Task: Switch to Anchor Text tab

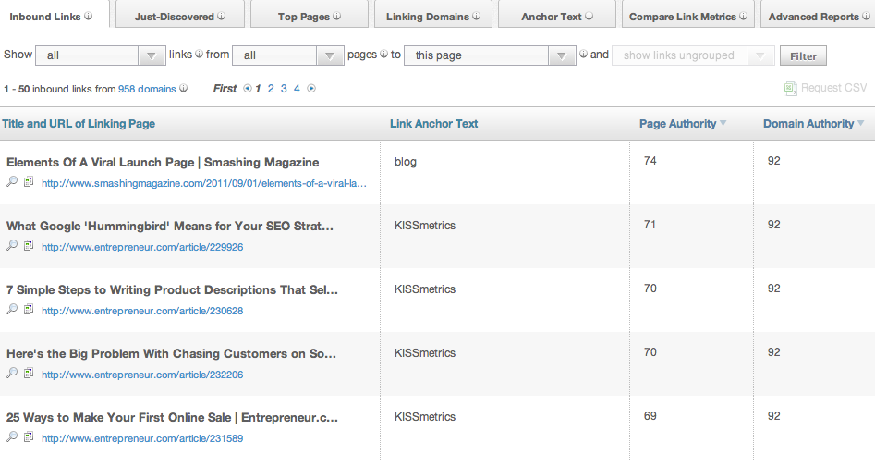Action: (x=557, y=15)
